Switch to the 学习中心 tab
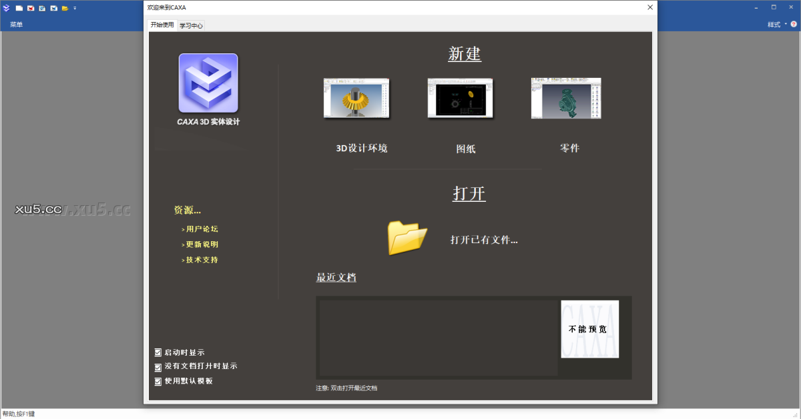The height and width of the screenshot is (419, 801). click(190, 24)
